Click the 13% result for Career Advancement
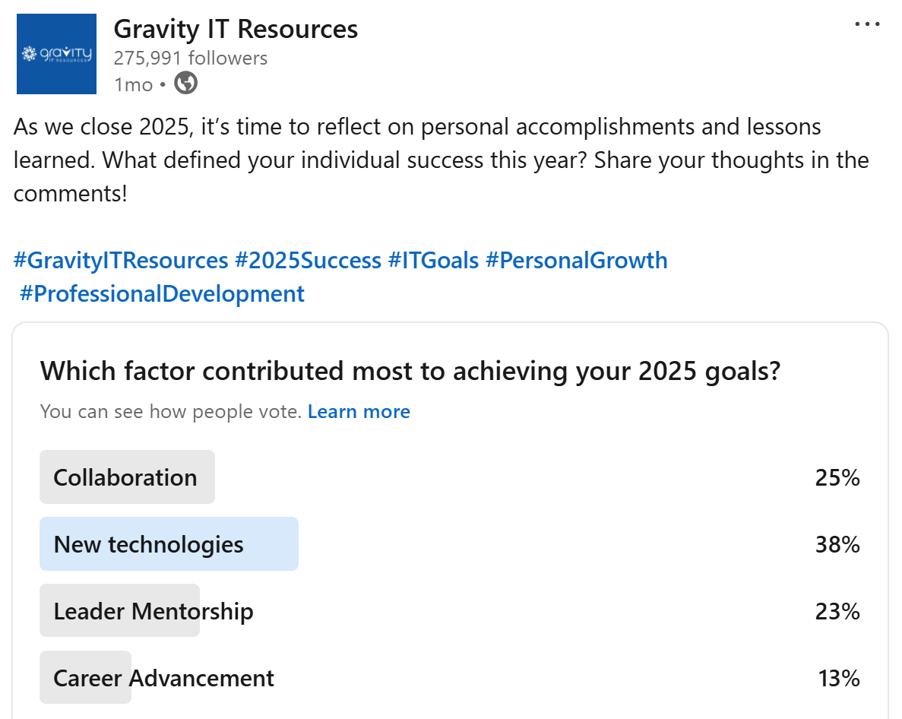This screenshot has height=719, width=902. pos(838,678)
